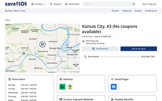The height and width of the screenshot is (101, 162).
Task: Click the Monday hours row
Action: coord(22,85)
